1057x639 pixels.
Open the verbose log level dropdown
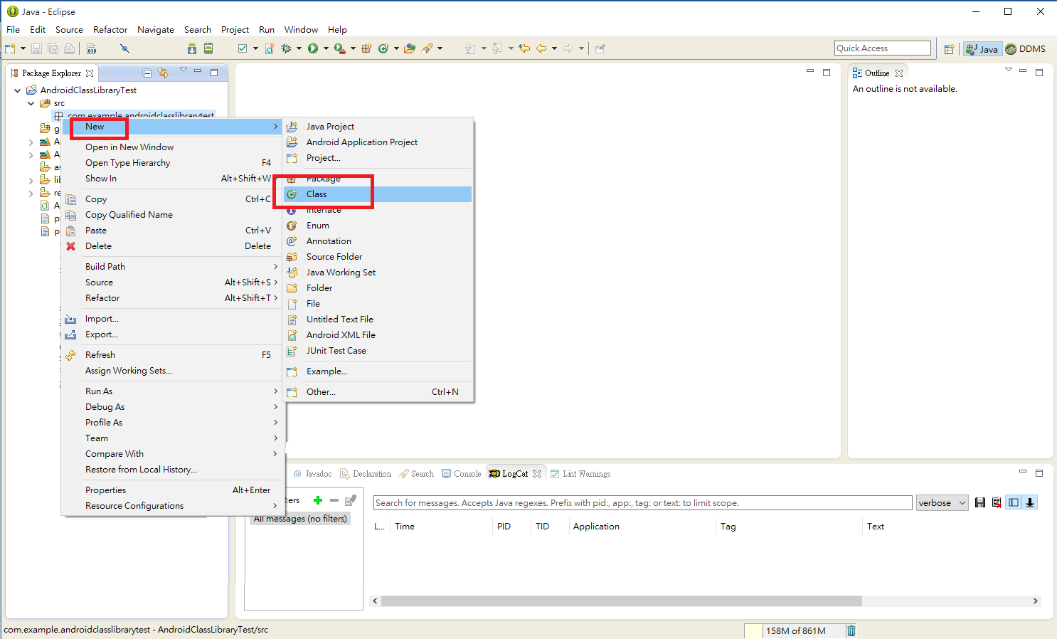(x=942, y=502)
